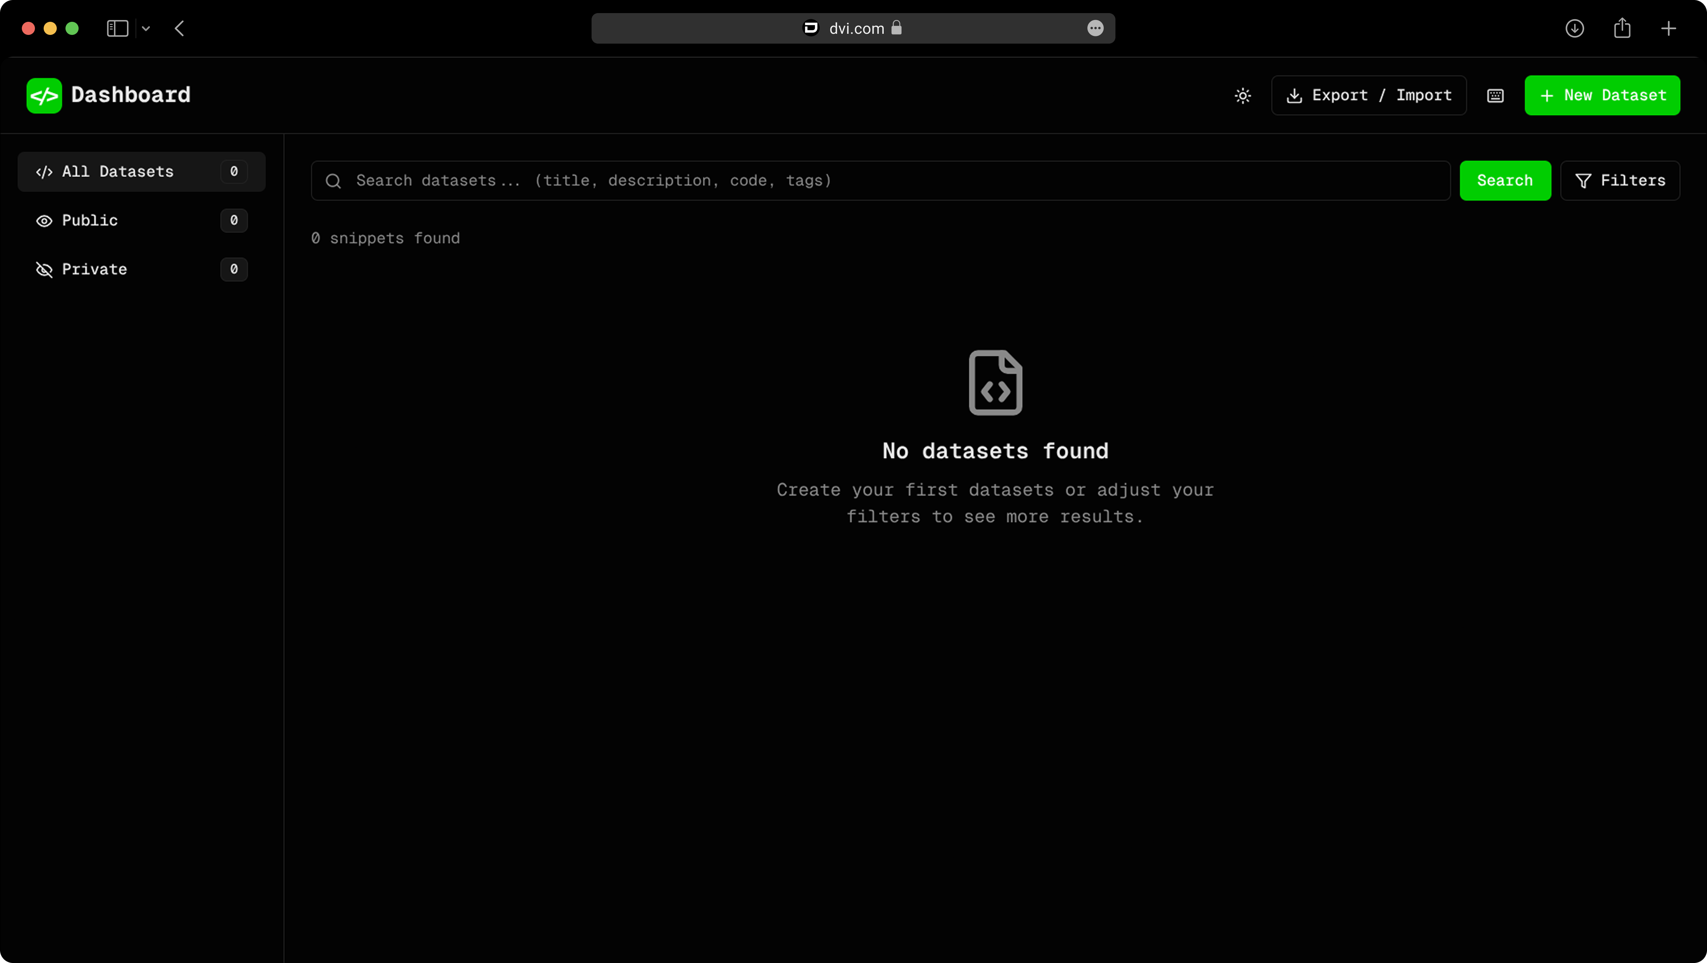
Task: Open a new browser tab
Action: coord(1668,28)
